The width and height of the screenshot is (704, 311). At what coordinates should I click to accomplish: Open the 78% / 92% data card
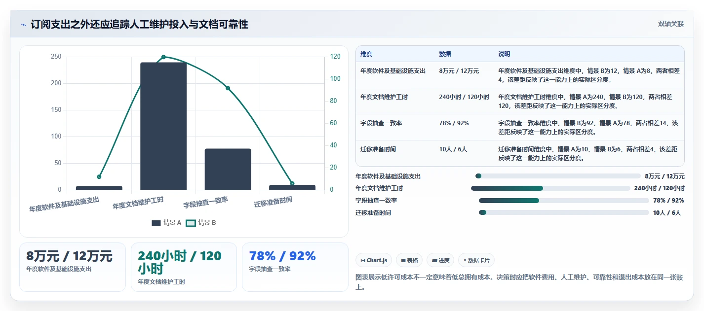click(x=295, y=267)
